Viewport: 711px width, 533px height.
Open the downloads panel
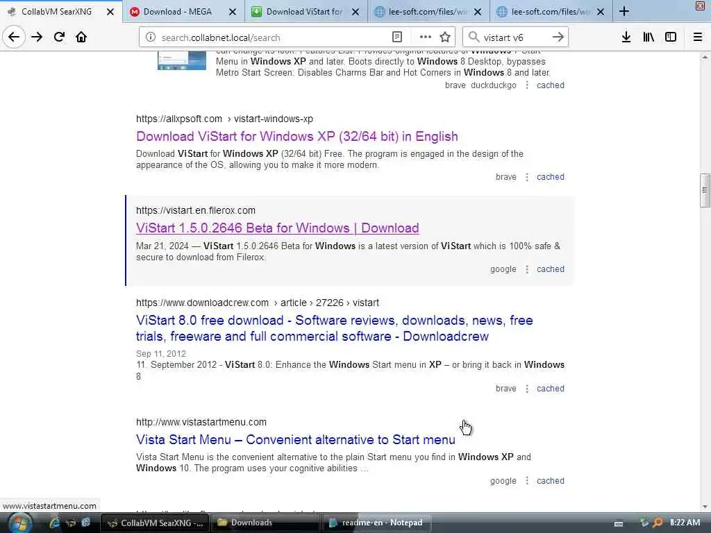626,37
